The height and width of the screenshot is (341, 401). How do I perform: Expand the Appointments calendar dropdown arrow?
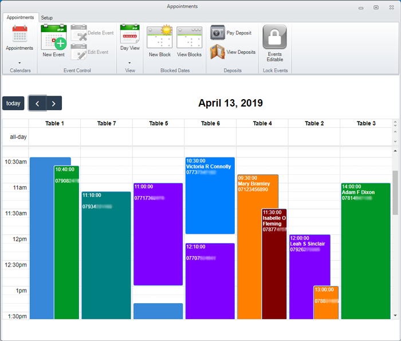[19, 62]
